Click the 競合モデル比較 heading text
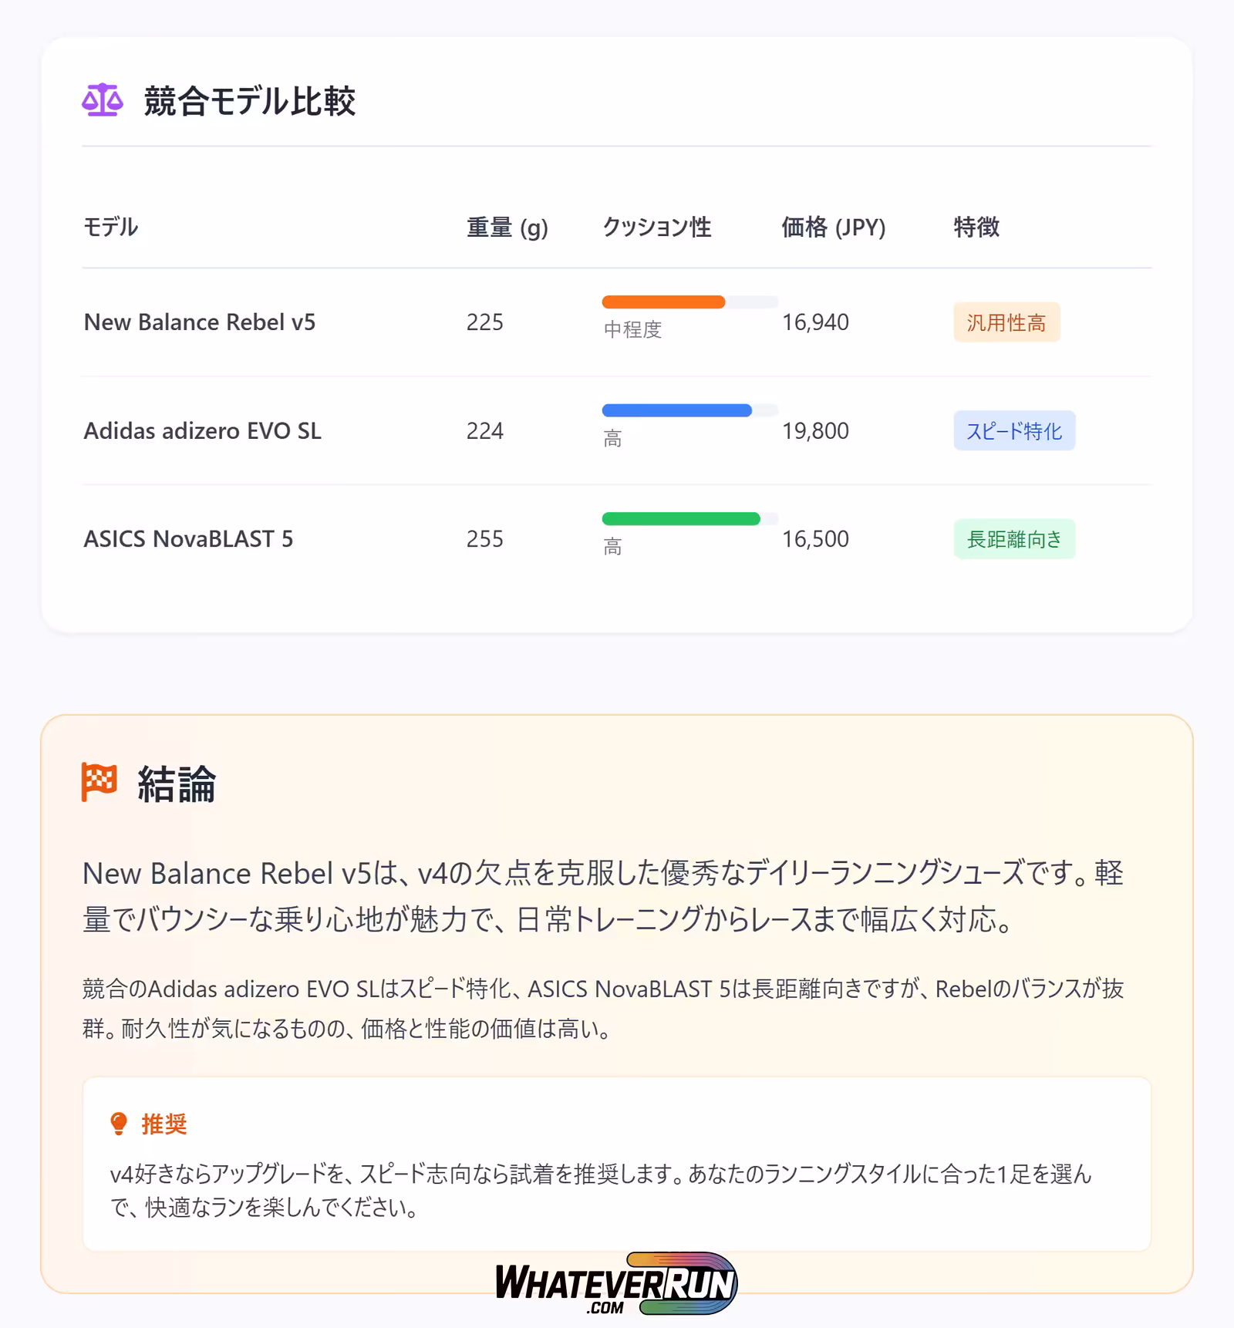The image size is (1234, 1328). click(249, 101)
